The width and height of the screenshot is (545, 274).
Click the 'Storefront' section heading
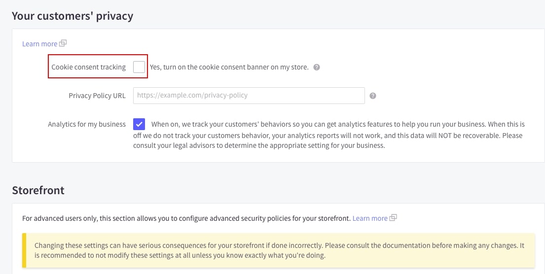[x=38, y=190]
